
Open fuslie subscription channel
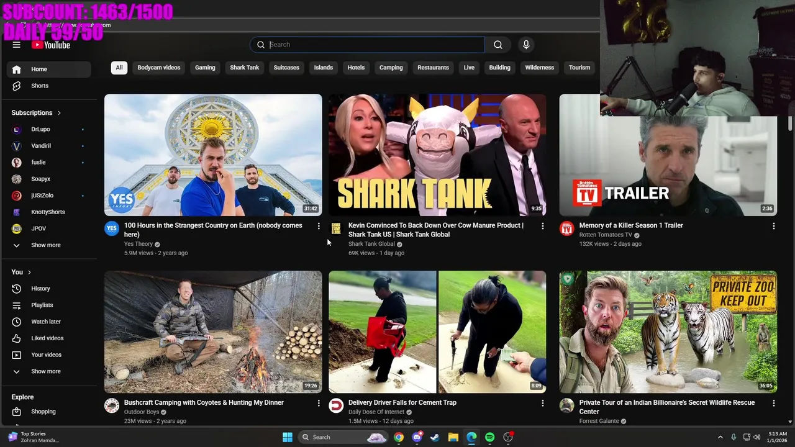48,162
